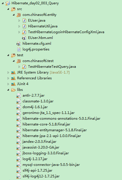
Task: Click the libs folder icon
Action: coord(13,90)
